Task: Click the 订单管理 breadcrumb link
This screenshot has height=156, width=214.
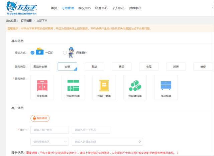Action: click(x=26, y=21)
